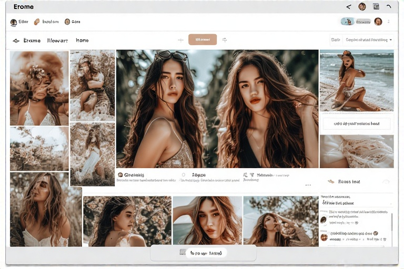This screenshot has width=404, height=269.
Task: Select the radio circle beside the Sappe label
Action: coord(183,175)
